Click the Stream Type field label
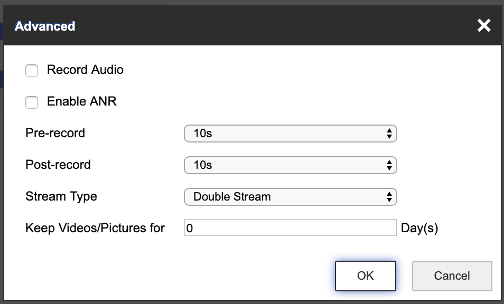This screenshot has height=304, width=504. tap(61, 196)
